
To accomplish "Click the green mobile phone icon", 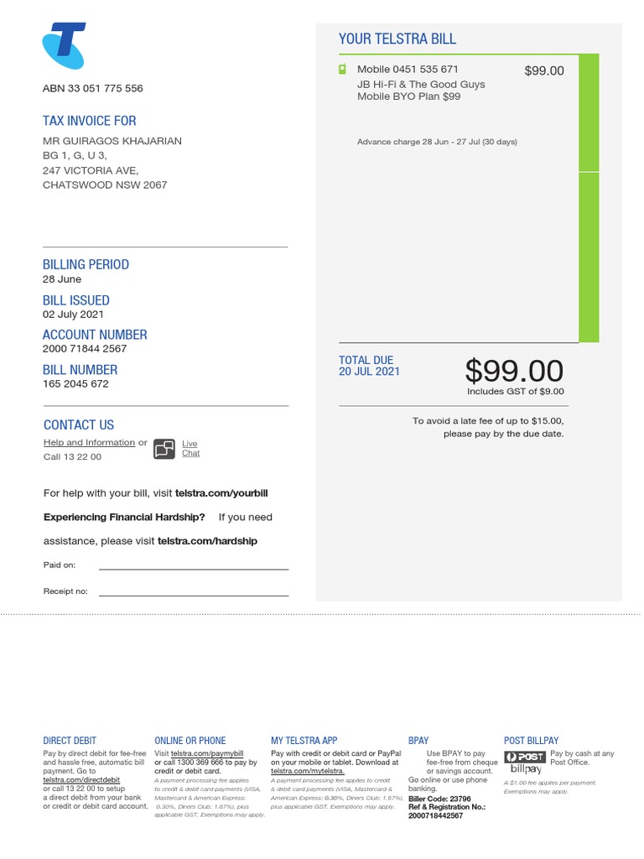I will pos(342,69).
